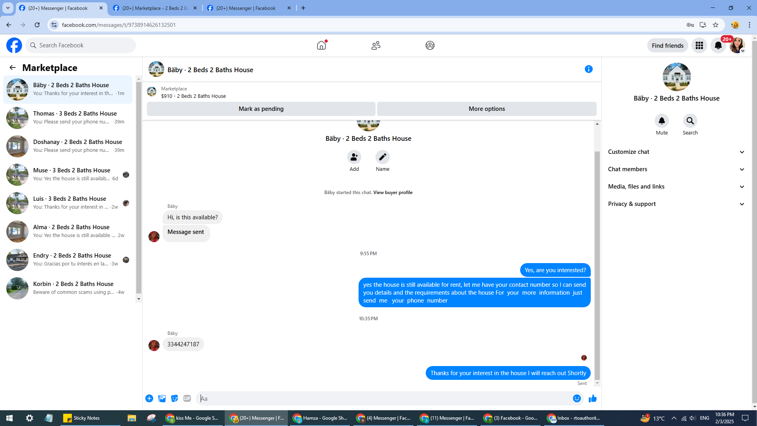
Task: Toggle the conversation information icon
Action: pos(589,69)
